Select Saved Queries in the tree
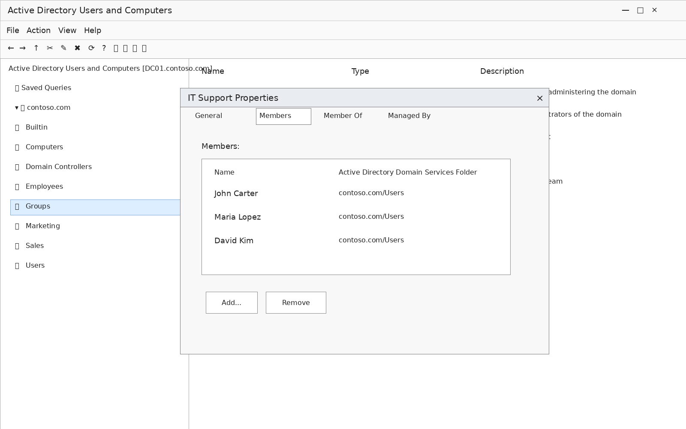Screen dimensions: 686x429 [43, 88]
